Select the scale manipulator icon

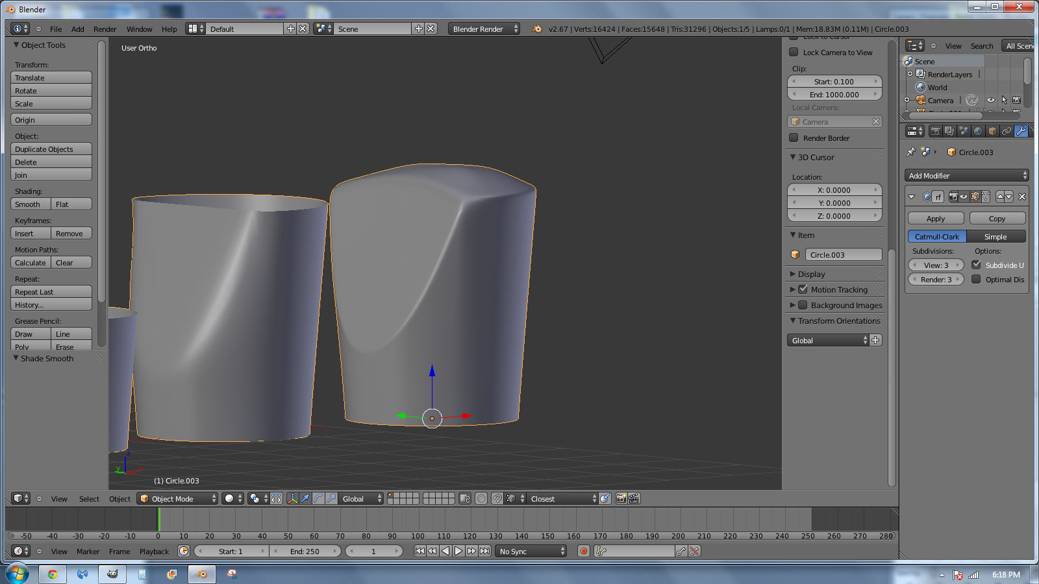(331, 498)
